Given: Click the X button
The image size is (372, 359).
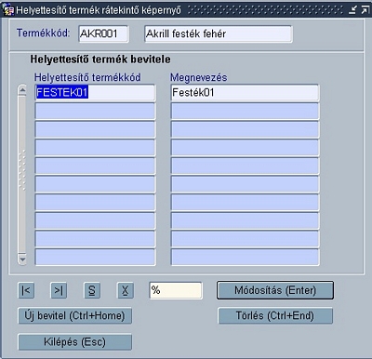Looking at the screenshot, I should 126,290.
